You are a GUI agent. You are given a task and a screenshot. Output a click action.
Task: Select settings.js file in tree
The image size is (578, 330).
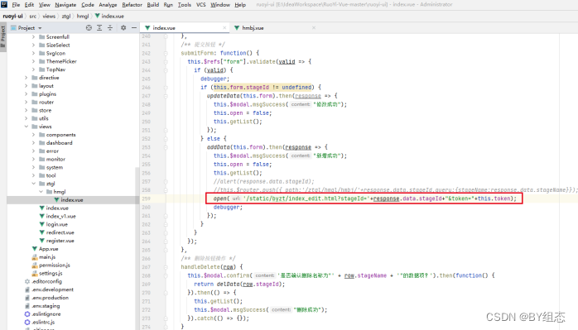[x=51, y=273]
